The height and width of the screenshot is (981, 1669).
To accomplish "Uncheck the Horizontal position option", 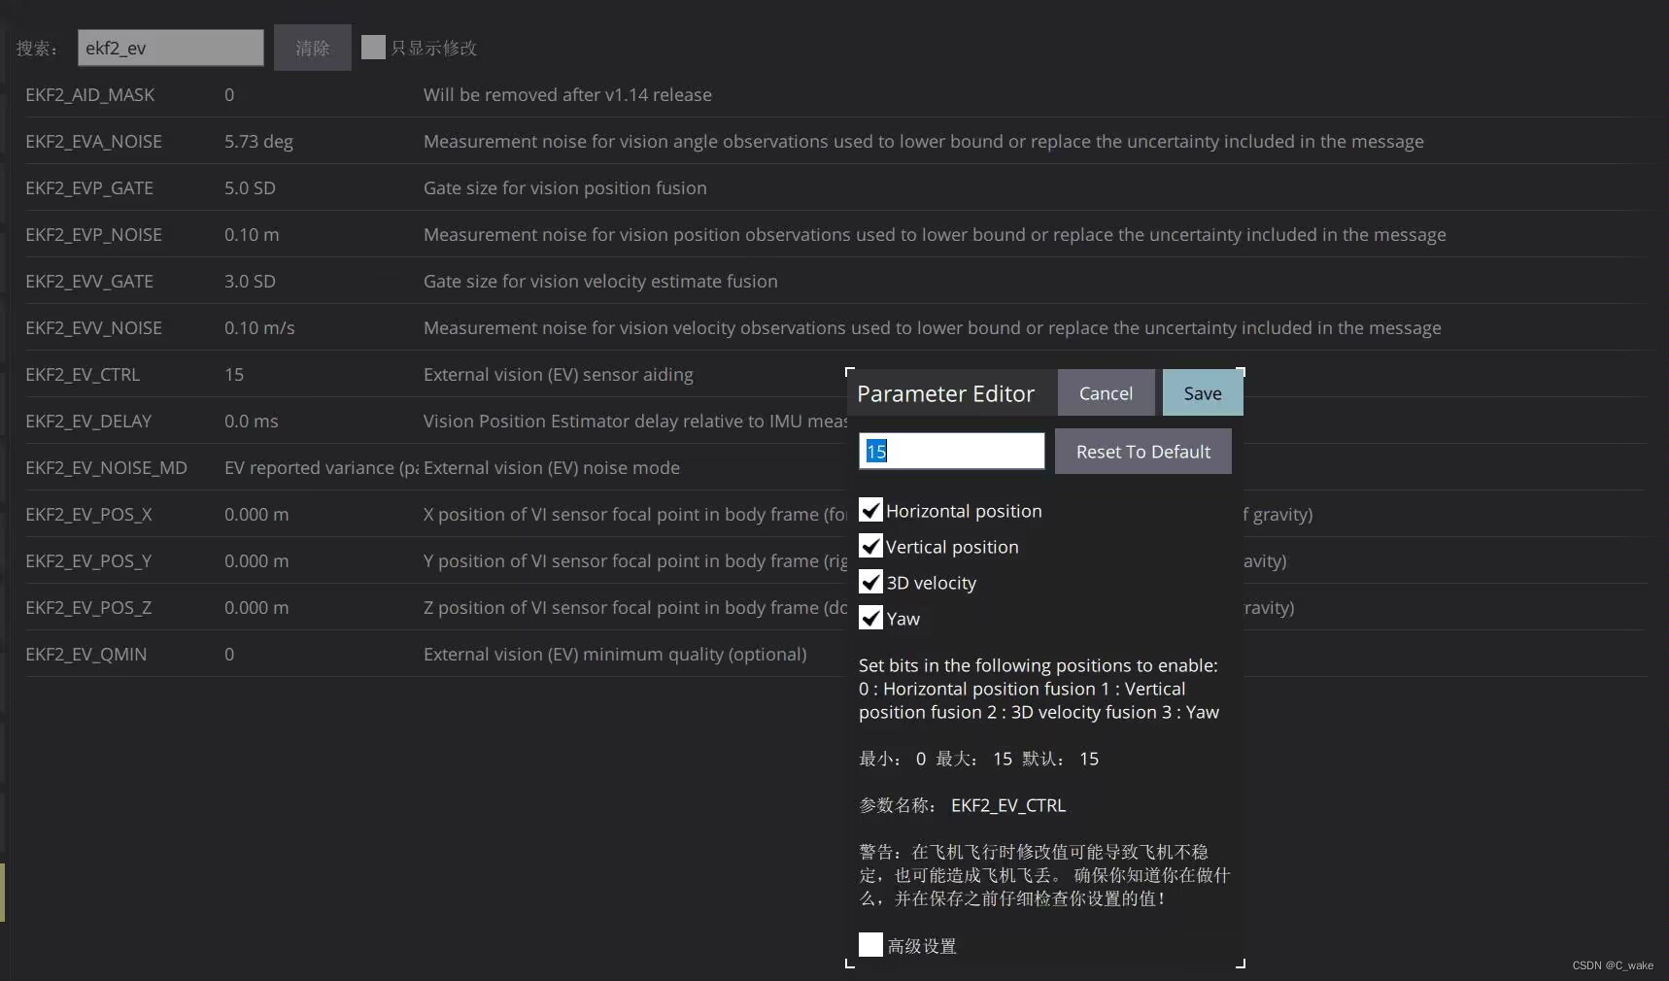I will (x=870, y=510).
